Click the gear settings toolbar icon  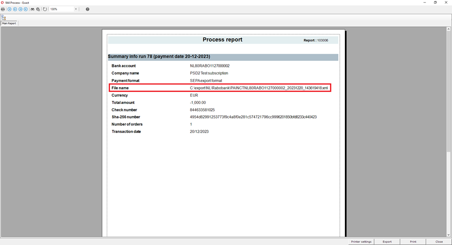click(38, 9)
